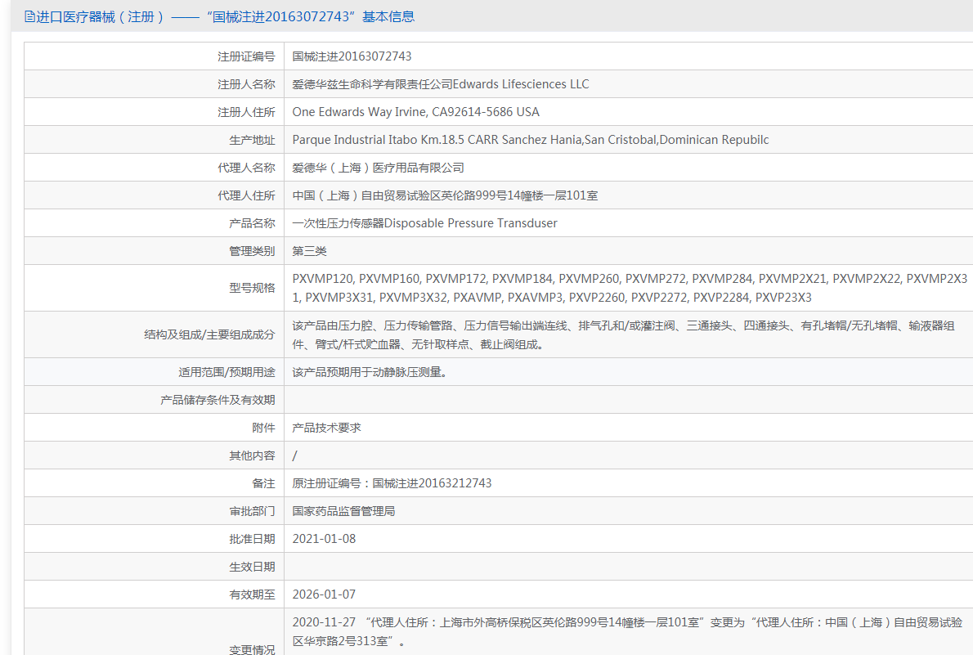Click the expiry date 2026-01-07
The height and width of the screenshot is (655, 973).
324,594
